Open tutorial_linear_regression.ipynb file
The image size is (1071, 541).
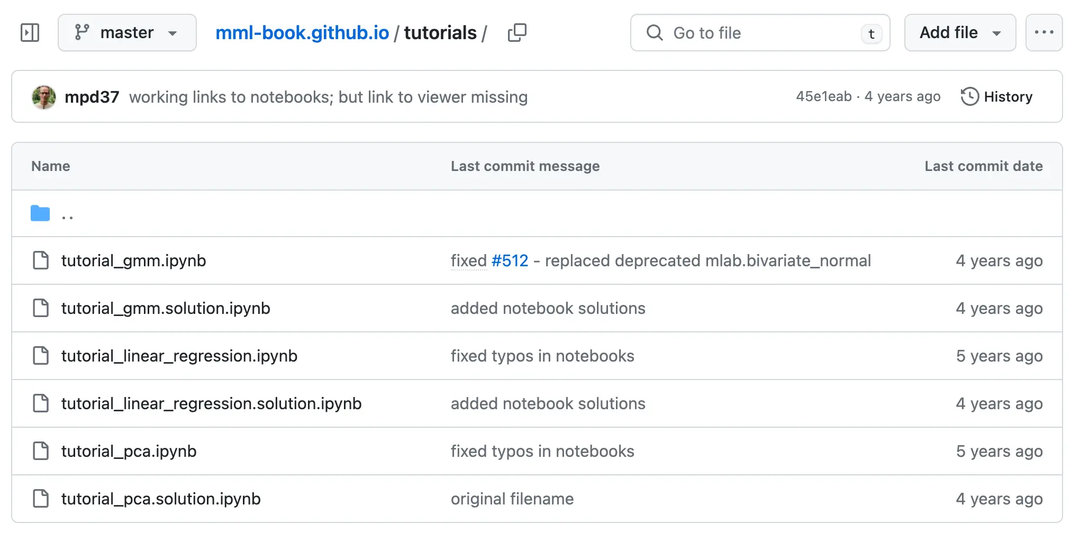click(179, 356)
